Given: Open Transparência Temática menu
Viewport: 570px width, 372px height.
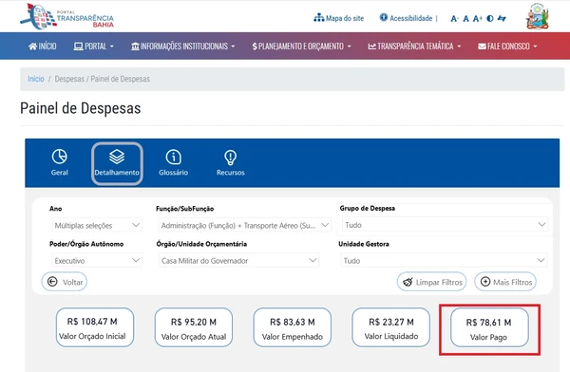Looking at the screenshot, I should (x=414, y=46).
